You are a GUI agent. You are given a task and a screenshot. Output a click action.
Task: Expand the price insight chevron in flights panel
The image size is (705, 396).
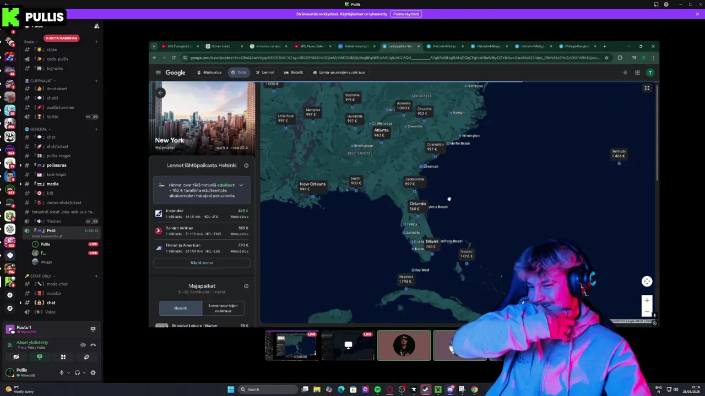click(x=241, y=185)
